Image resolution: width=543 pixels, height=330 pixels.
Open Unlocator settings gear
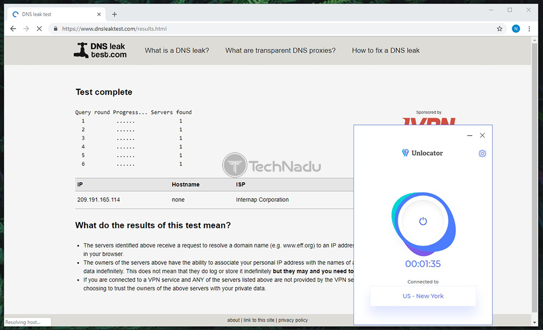pos(482,154)
